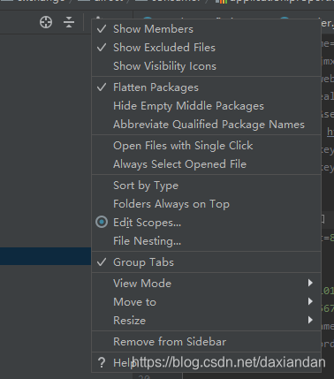334x379 pixels.
Task: Click the locate/select opened file crosshair icon
Action: (46, 22)
